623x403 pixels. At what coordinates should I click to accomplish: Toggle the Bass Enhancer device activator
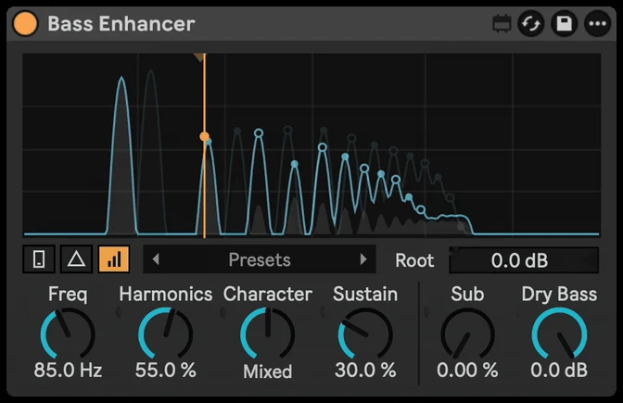point(25,23)
